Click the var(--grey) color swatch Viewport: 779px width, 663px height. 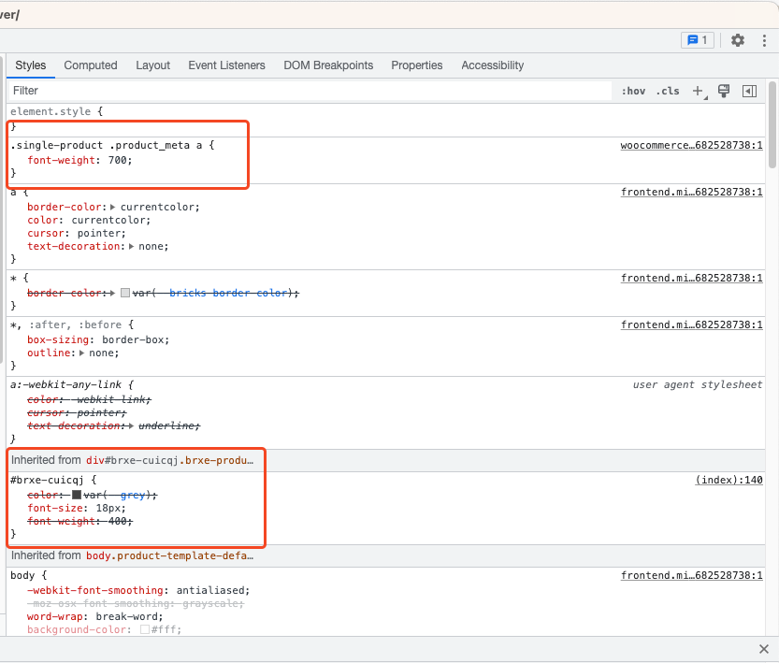(x=78, y=495)
